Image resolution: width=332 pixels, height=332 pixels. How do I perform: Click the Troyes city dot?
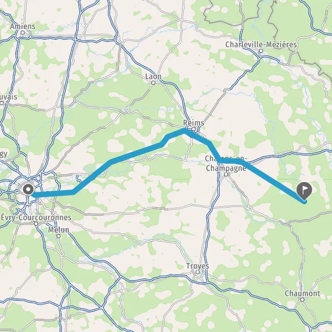198,272
